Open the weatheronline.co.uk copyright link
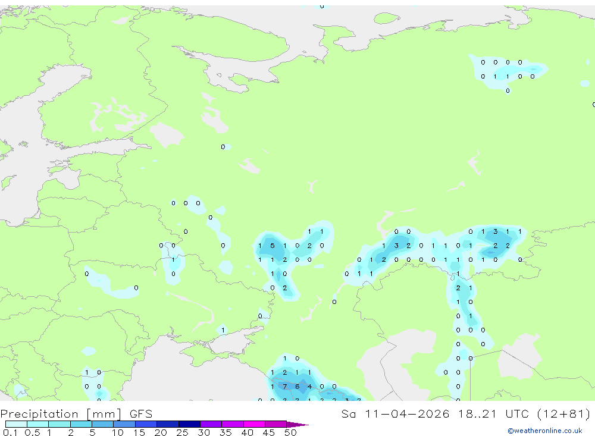595x436 pixels. click(x=545, y=431)
